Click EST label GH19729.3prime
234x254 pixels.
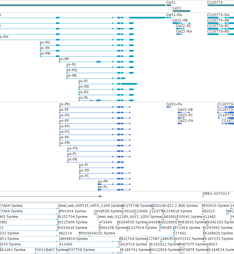[133, 244]
